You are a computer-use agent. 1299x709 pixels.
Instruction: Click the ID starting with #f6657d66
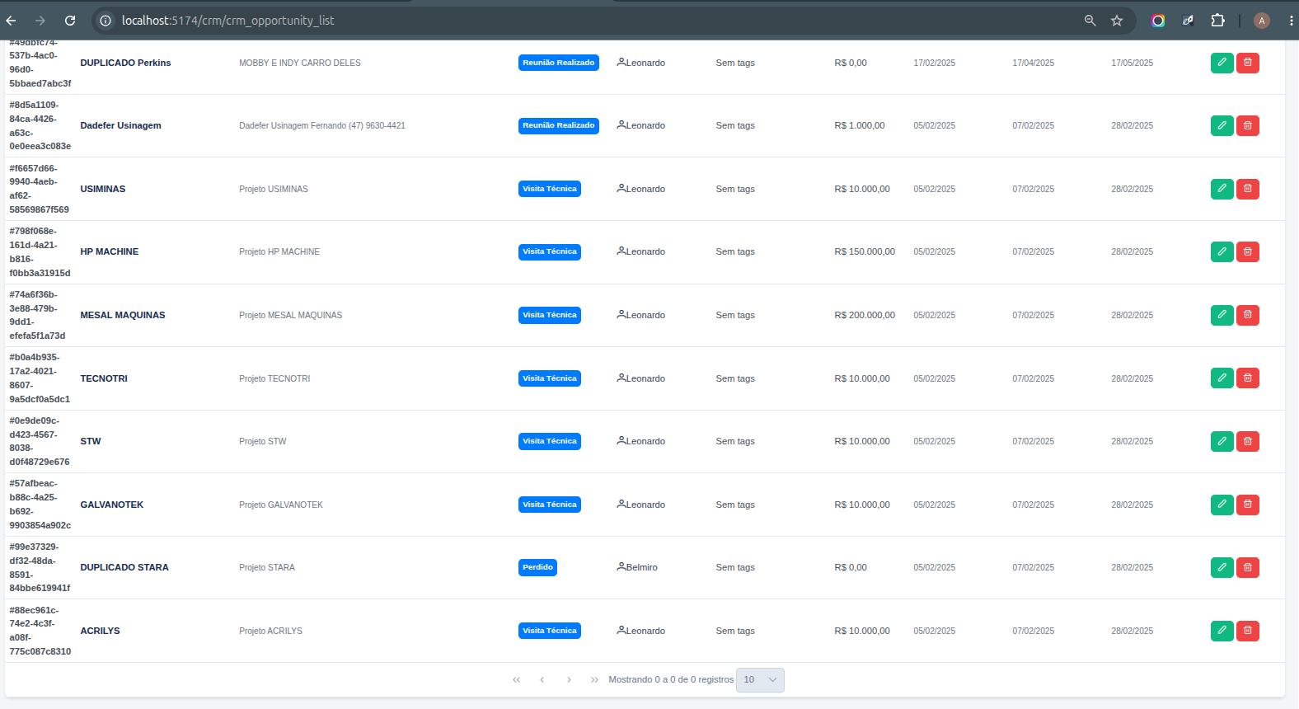[40, 189]
